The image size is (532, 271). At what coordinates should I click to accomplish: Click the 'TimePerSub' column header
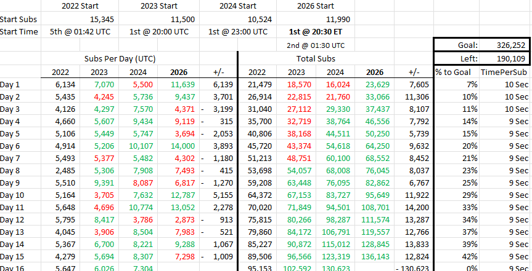504,72
